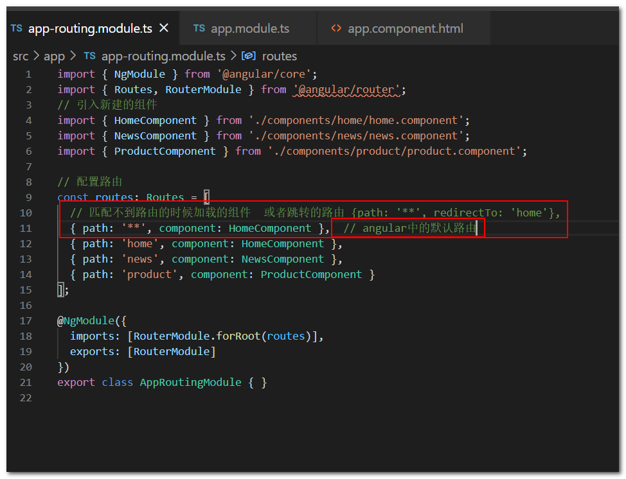Click 'NgModule' in the line 1 import
This screenshot has height=479, width=626.
pos(139,74)
